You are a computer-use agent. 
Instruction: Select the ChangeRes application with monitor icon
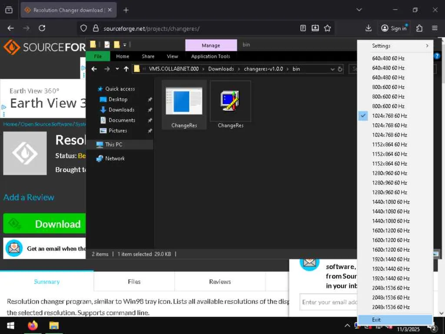click(x=230, y=105)
